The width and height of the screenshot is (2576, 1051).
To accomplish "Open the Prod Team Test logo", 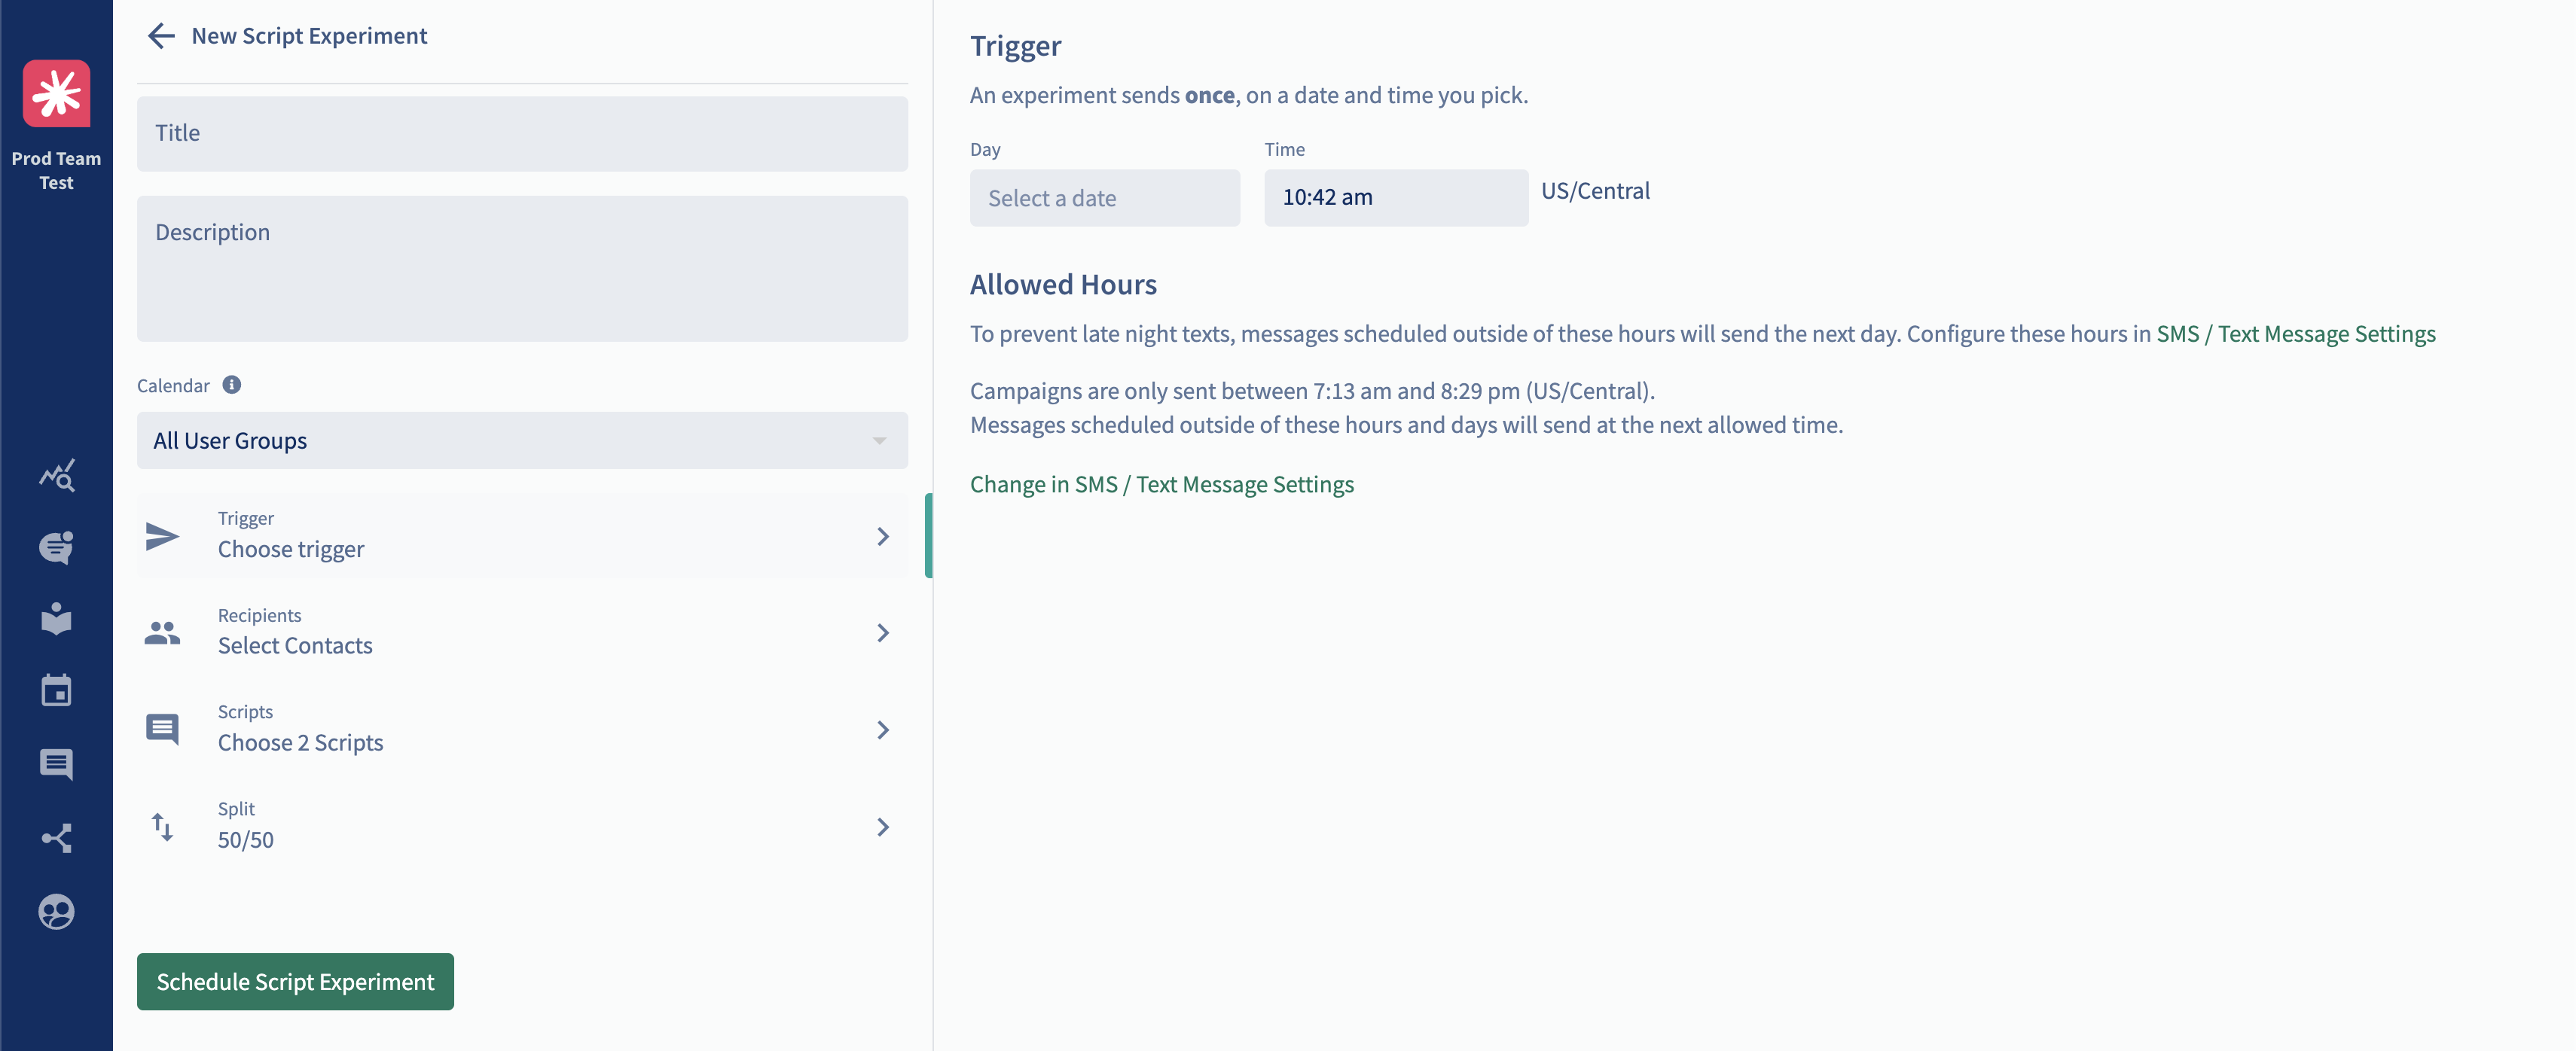I will [56, 94].
